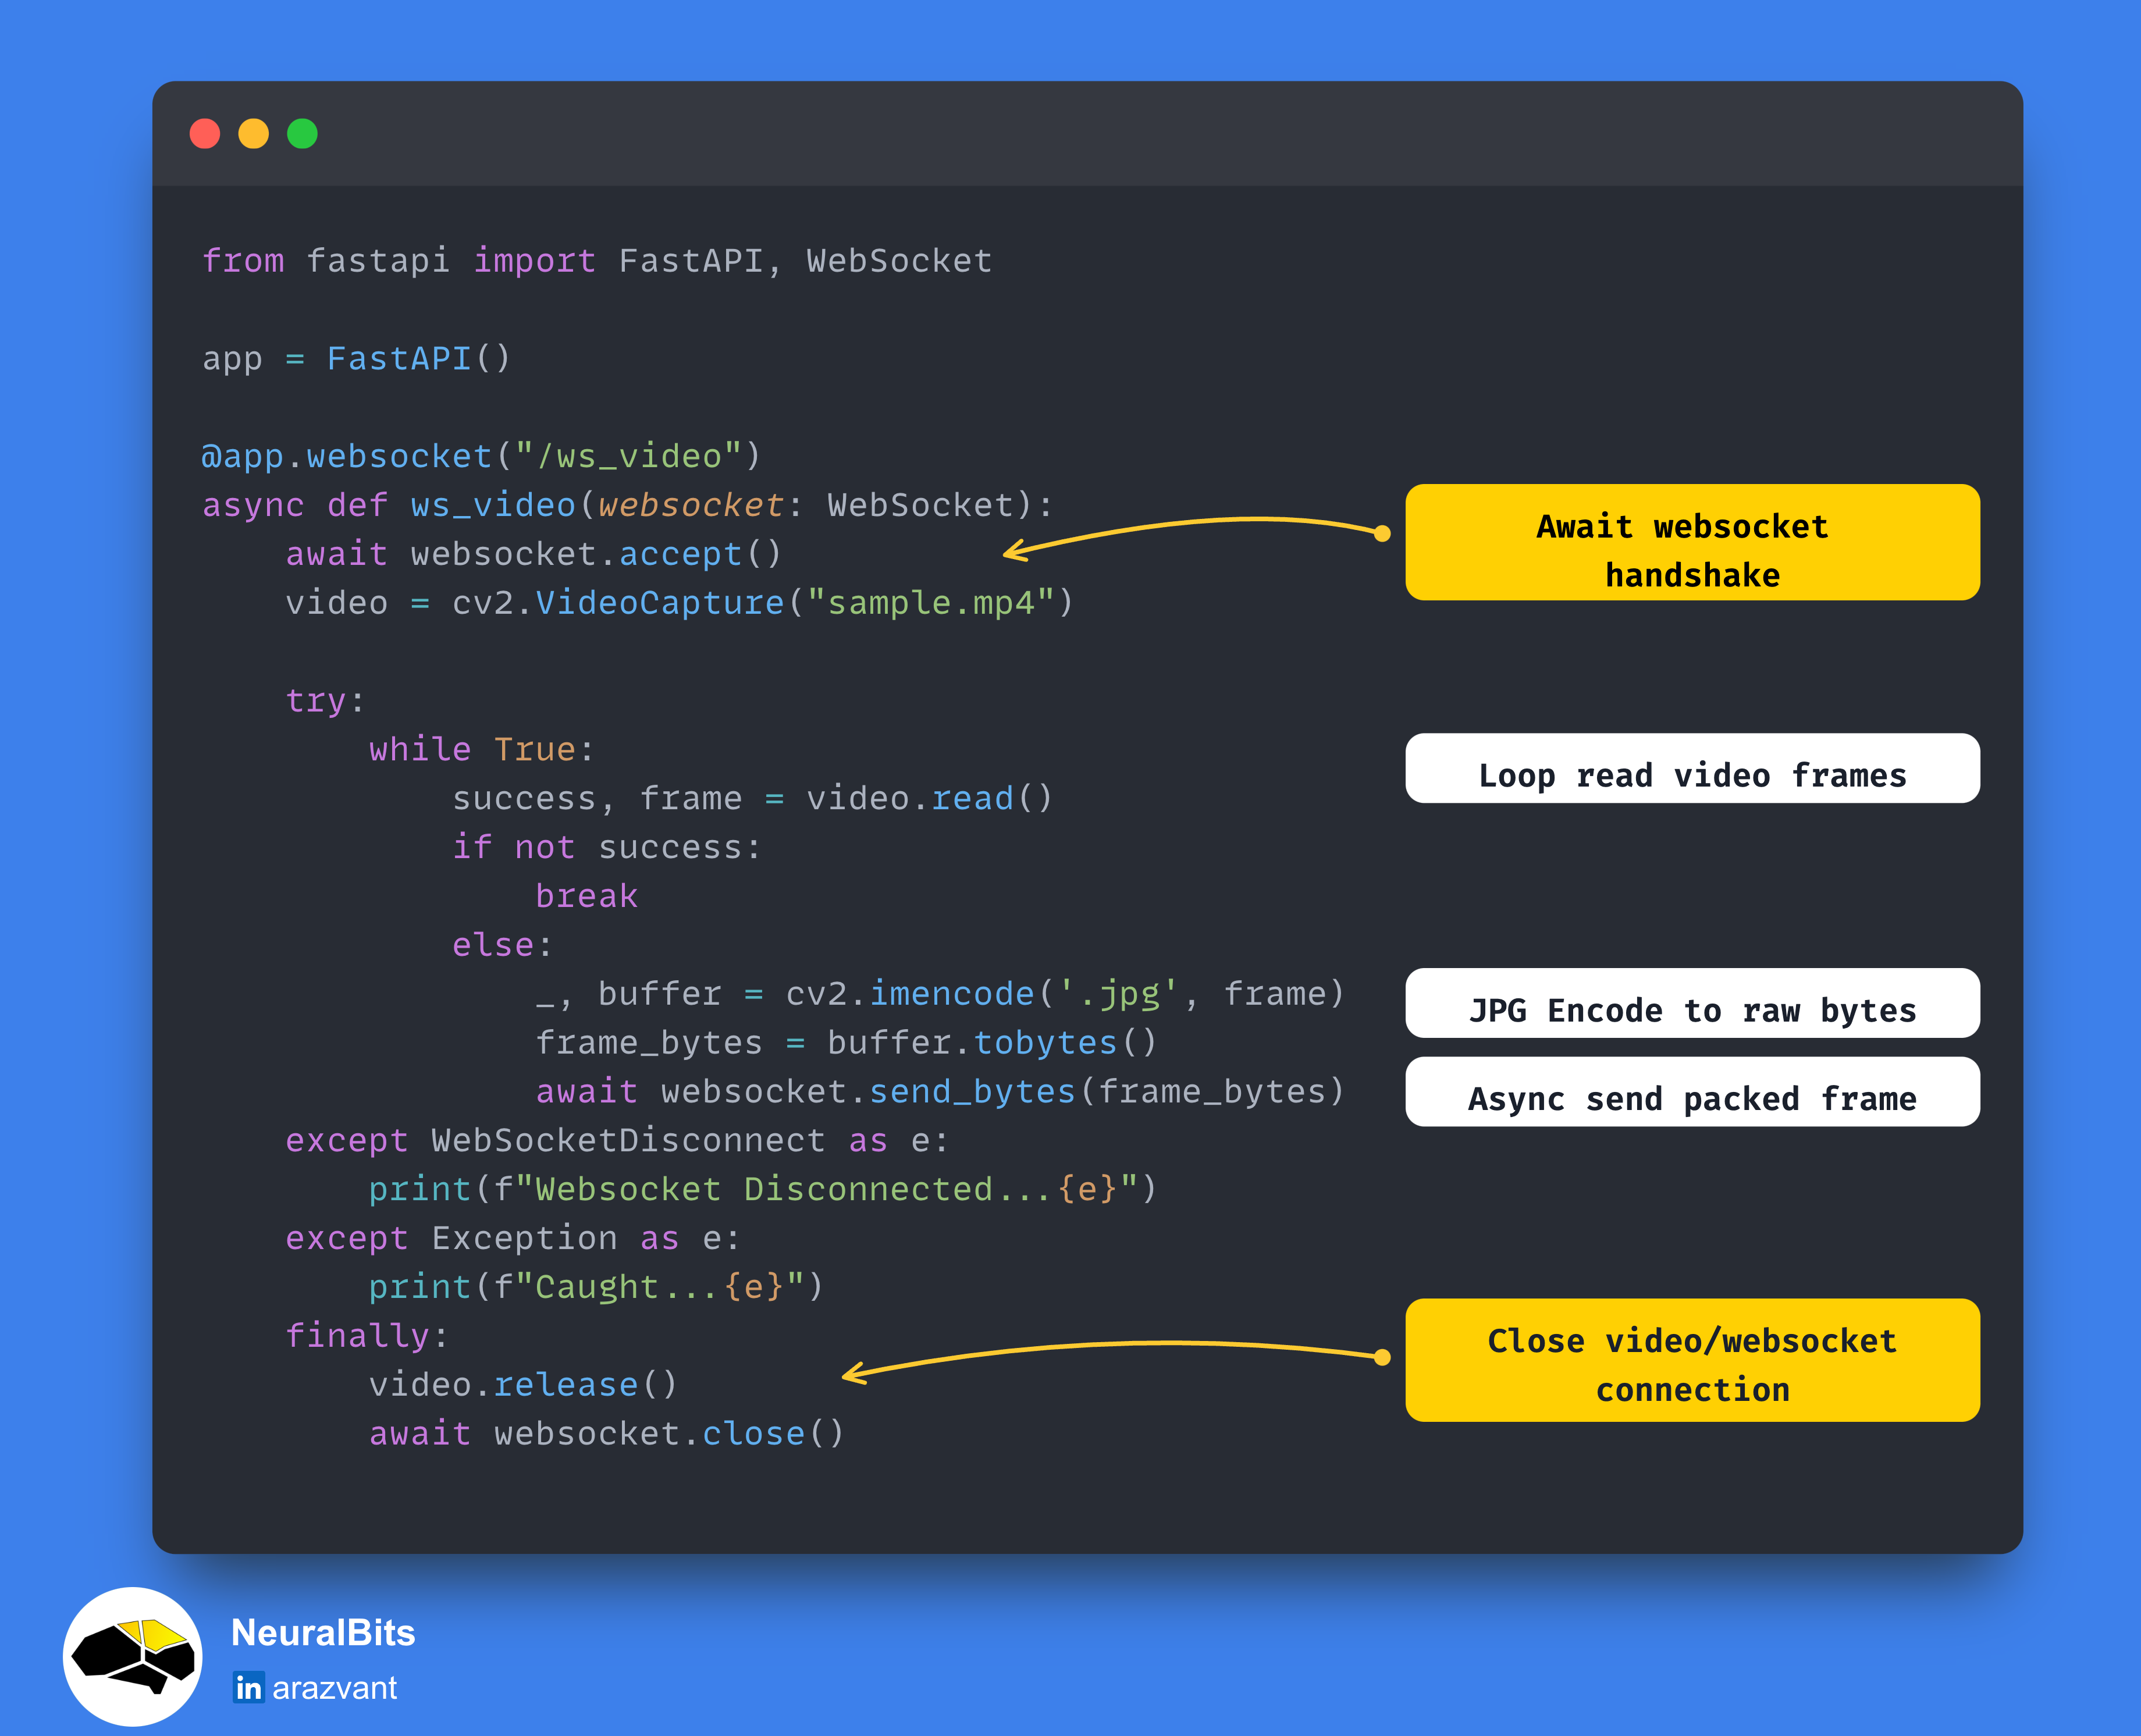This screenshot has height=1736, width=2141.
Task: Click the 'else:' keyword line
Action: (502, 945)
